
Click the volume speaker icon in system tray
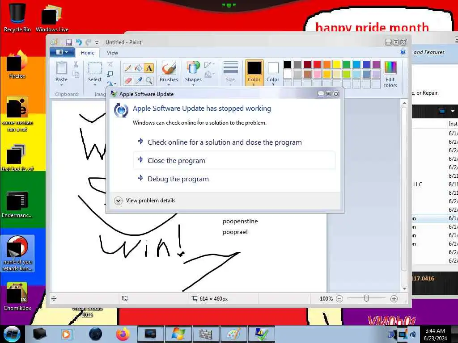(x=412, y=334)
